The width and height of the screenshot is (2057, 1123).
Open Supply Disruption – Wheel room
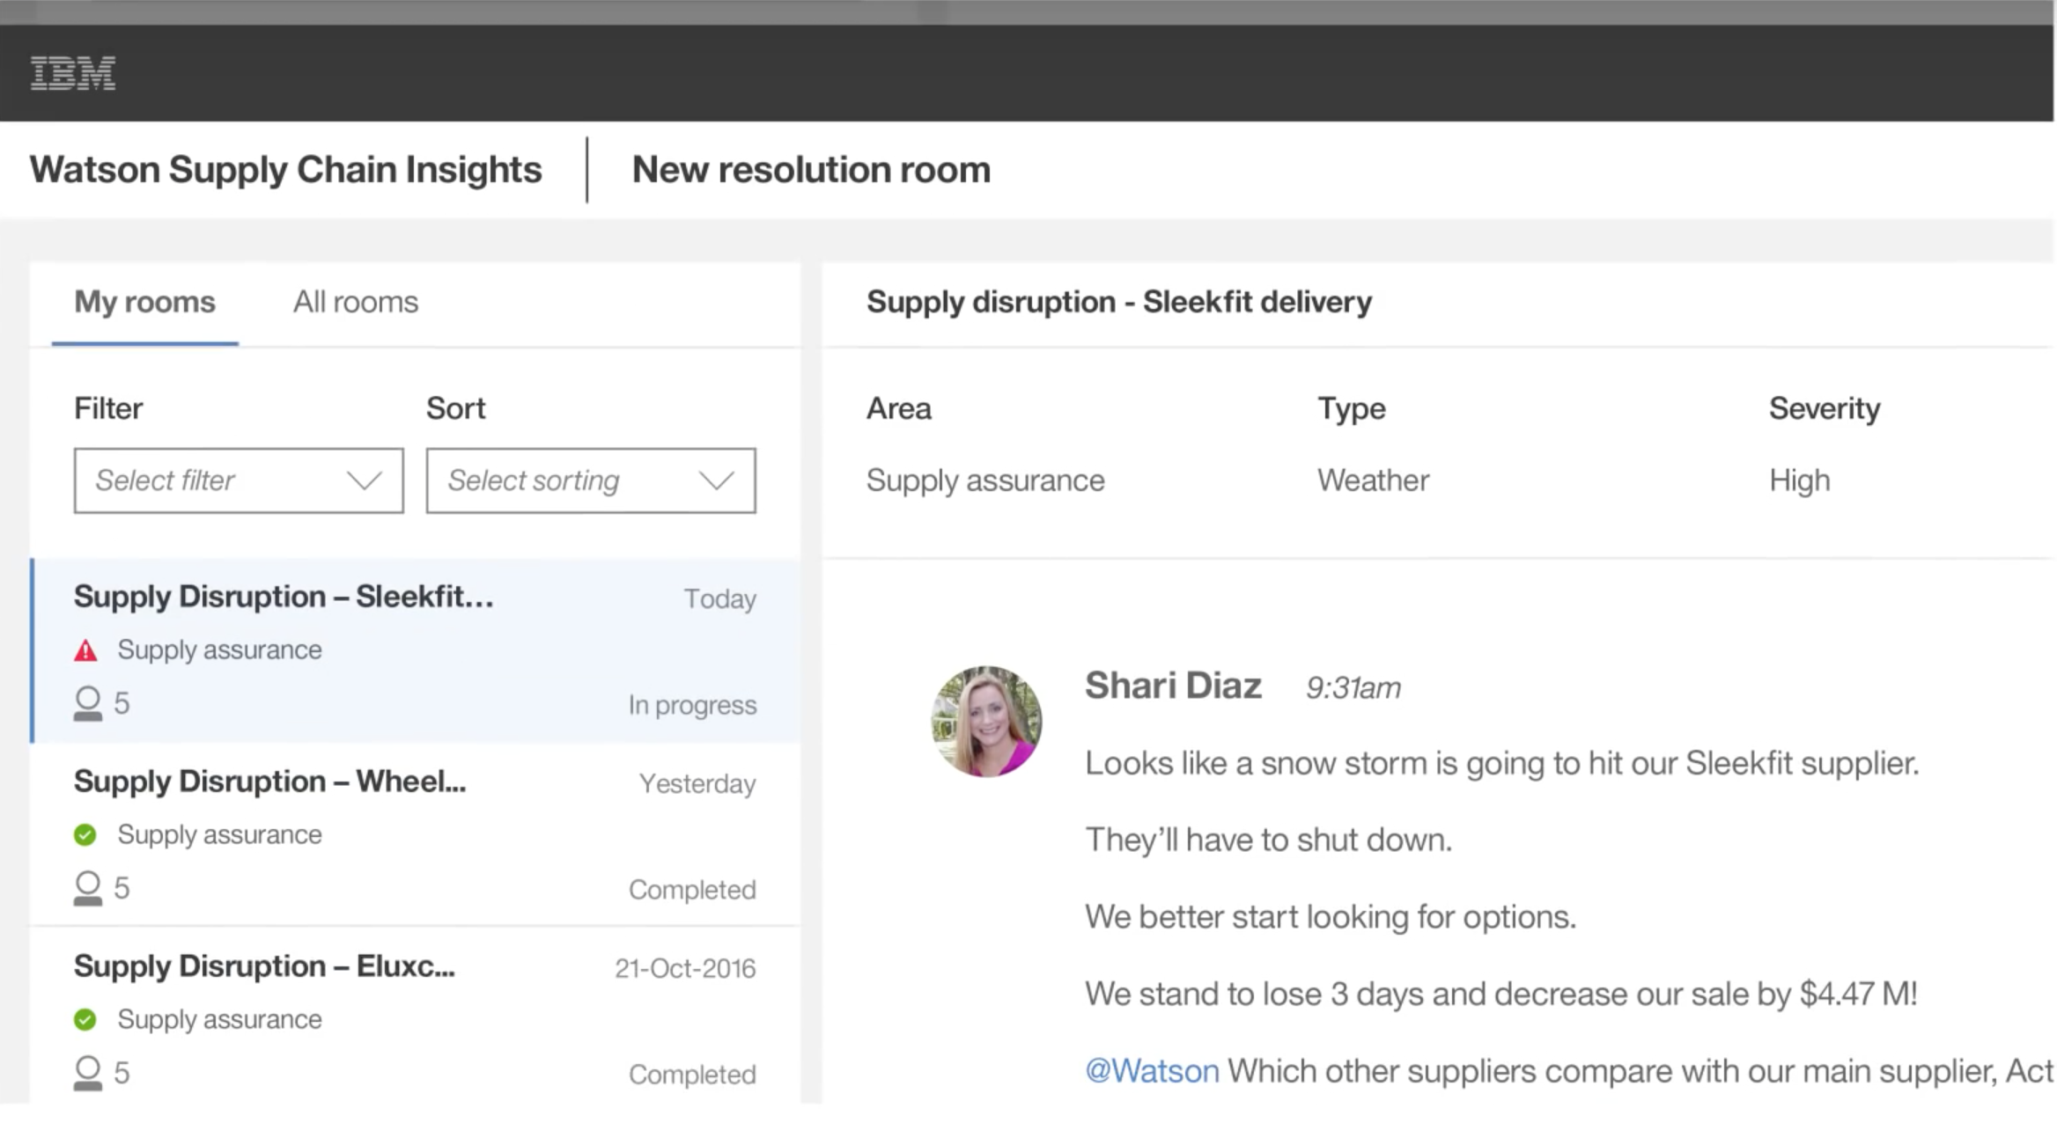(x=269, y=782)
